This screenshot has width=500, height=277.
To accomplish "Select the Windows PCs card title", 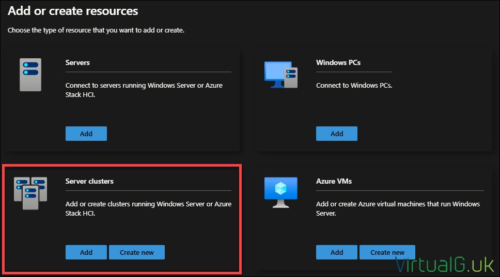I will click(x=338, y=62).
